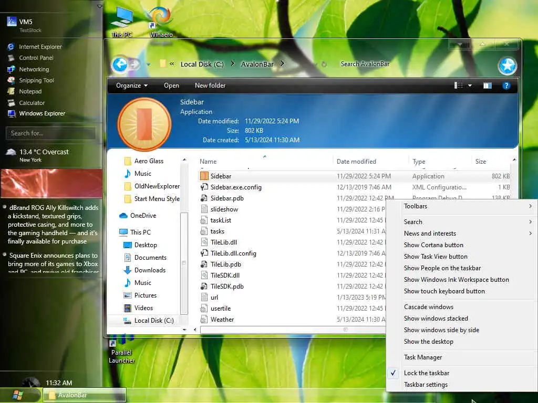Viewport: 538px width, 403px height.
Task: Open Taskbar settings
Action: pyautogui.click(x=426, y=385)
